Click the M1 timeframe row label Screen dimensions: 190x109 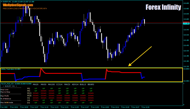click(28, 88)
